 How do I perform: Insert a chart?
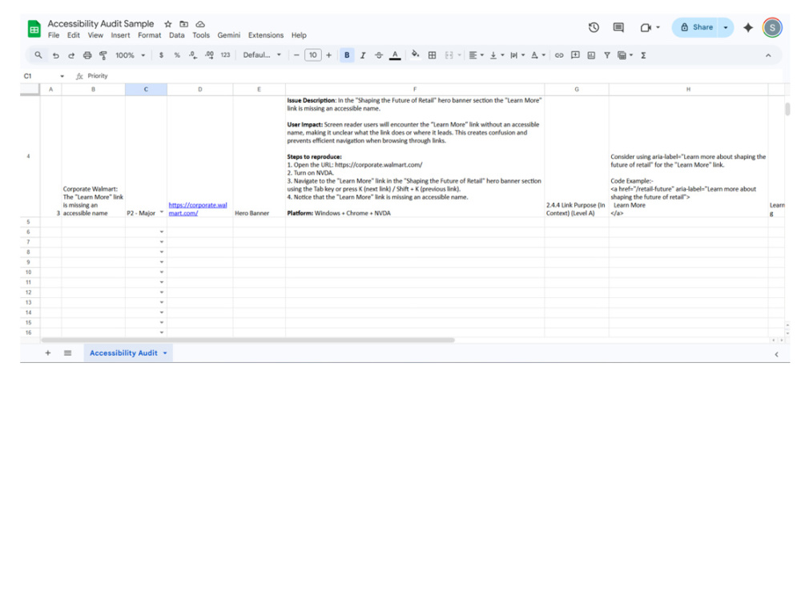coord(591,55)
